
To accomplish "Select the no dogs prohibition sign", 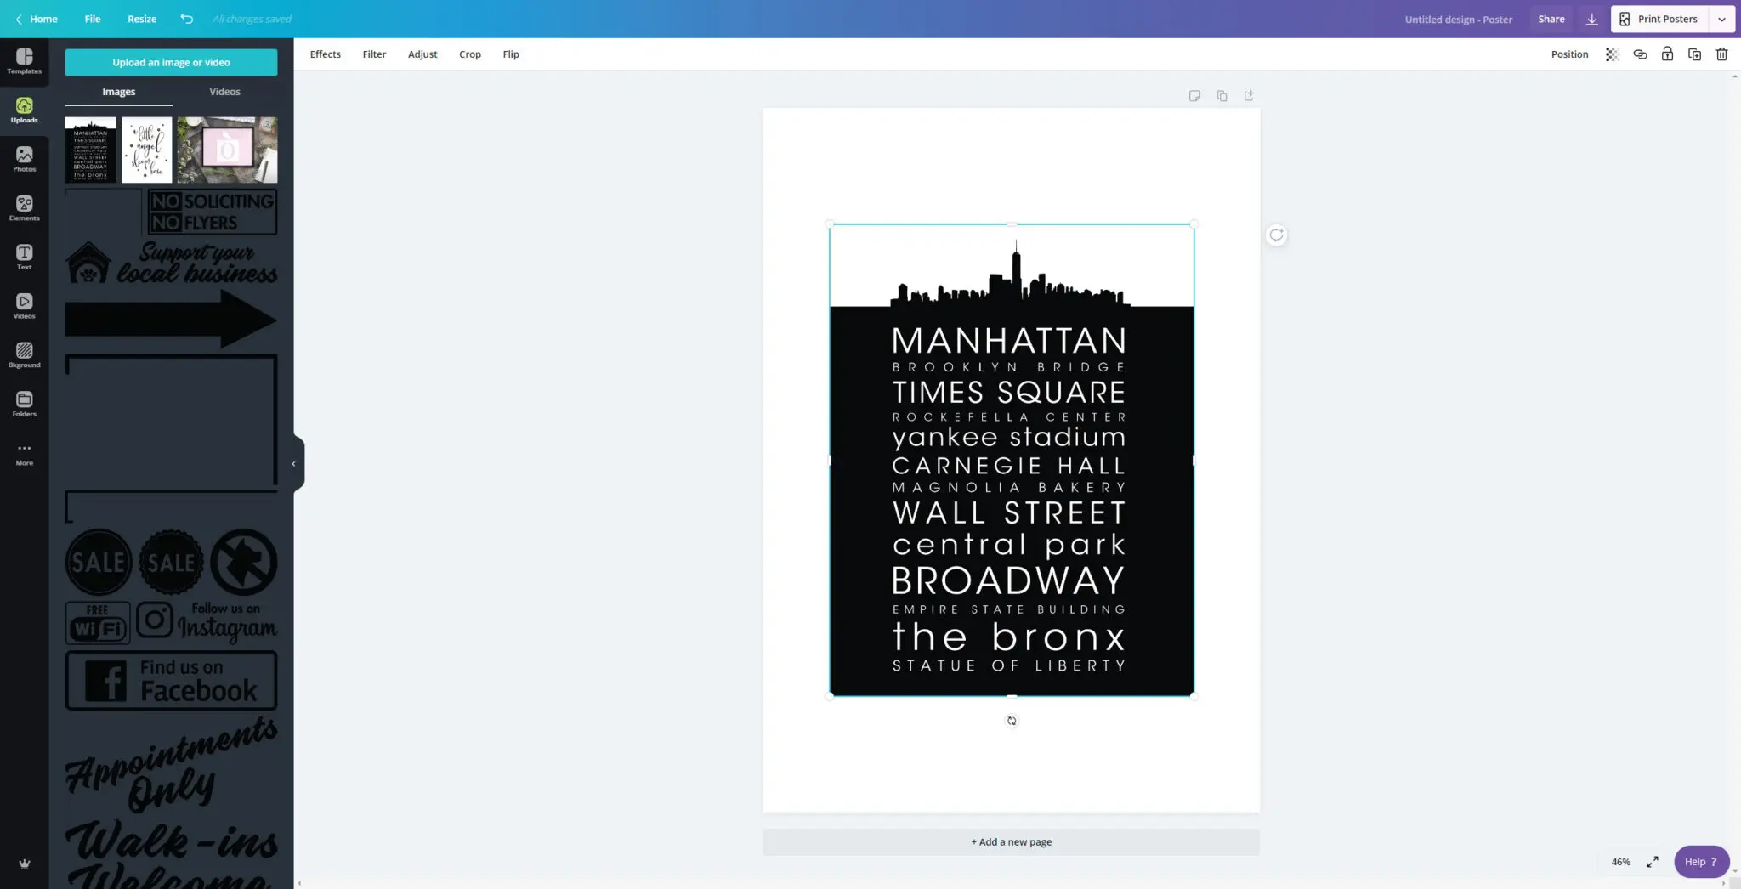I will (244, 562).
